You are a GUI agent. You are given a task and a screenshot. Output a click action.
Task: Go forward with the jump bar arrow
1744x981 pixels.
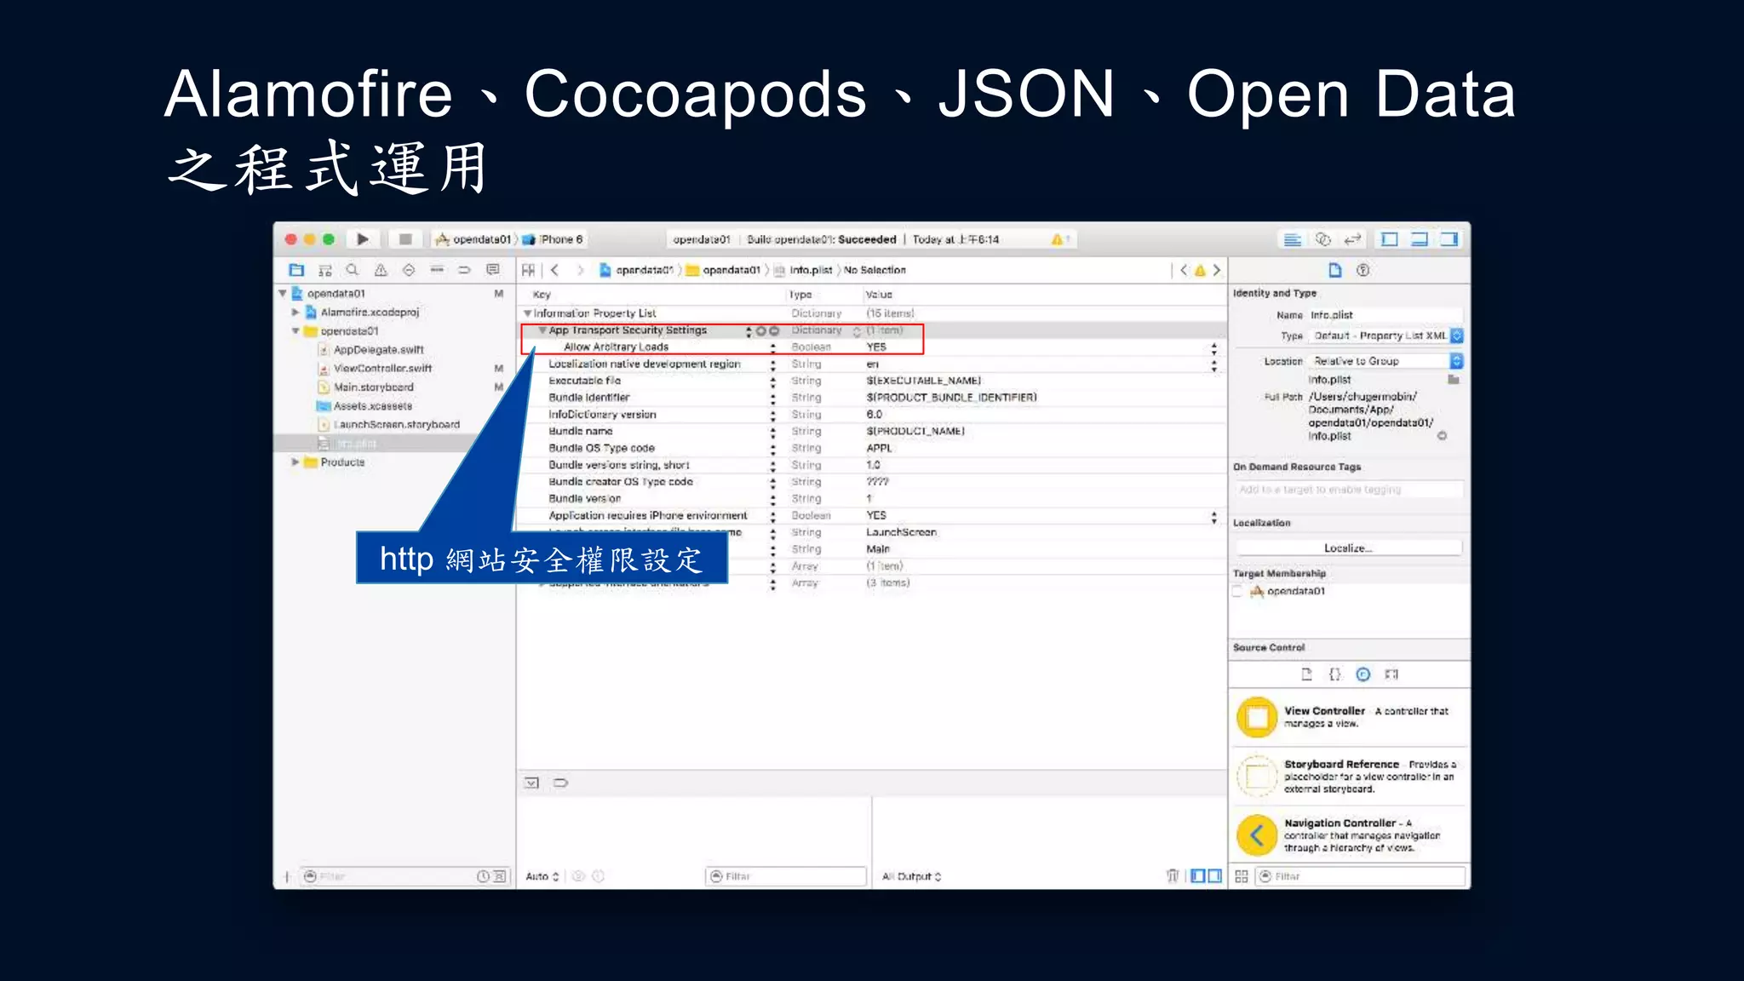click(581, 270)
